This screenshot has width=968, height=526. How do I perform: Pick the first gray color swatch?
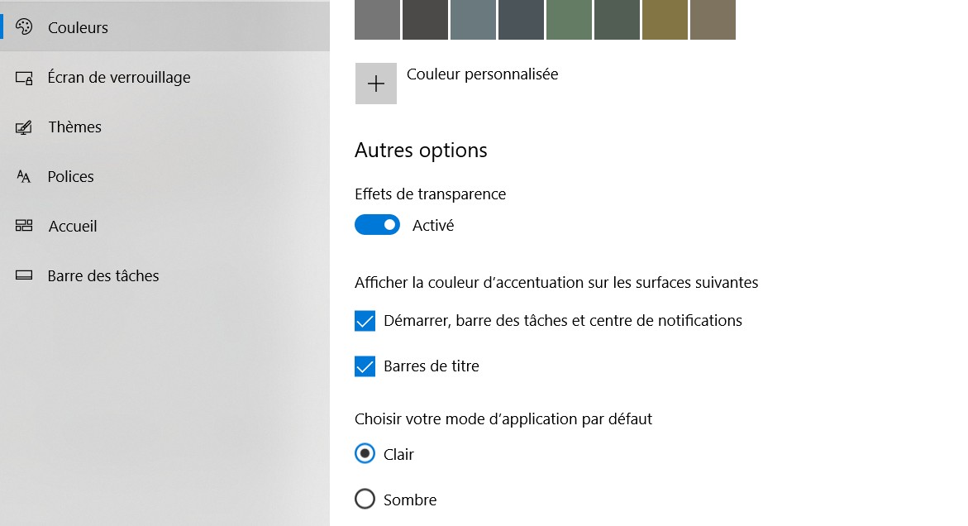[x=377, y=18]
